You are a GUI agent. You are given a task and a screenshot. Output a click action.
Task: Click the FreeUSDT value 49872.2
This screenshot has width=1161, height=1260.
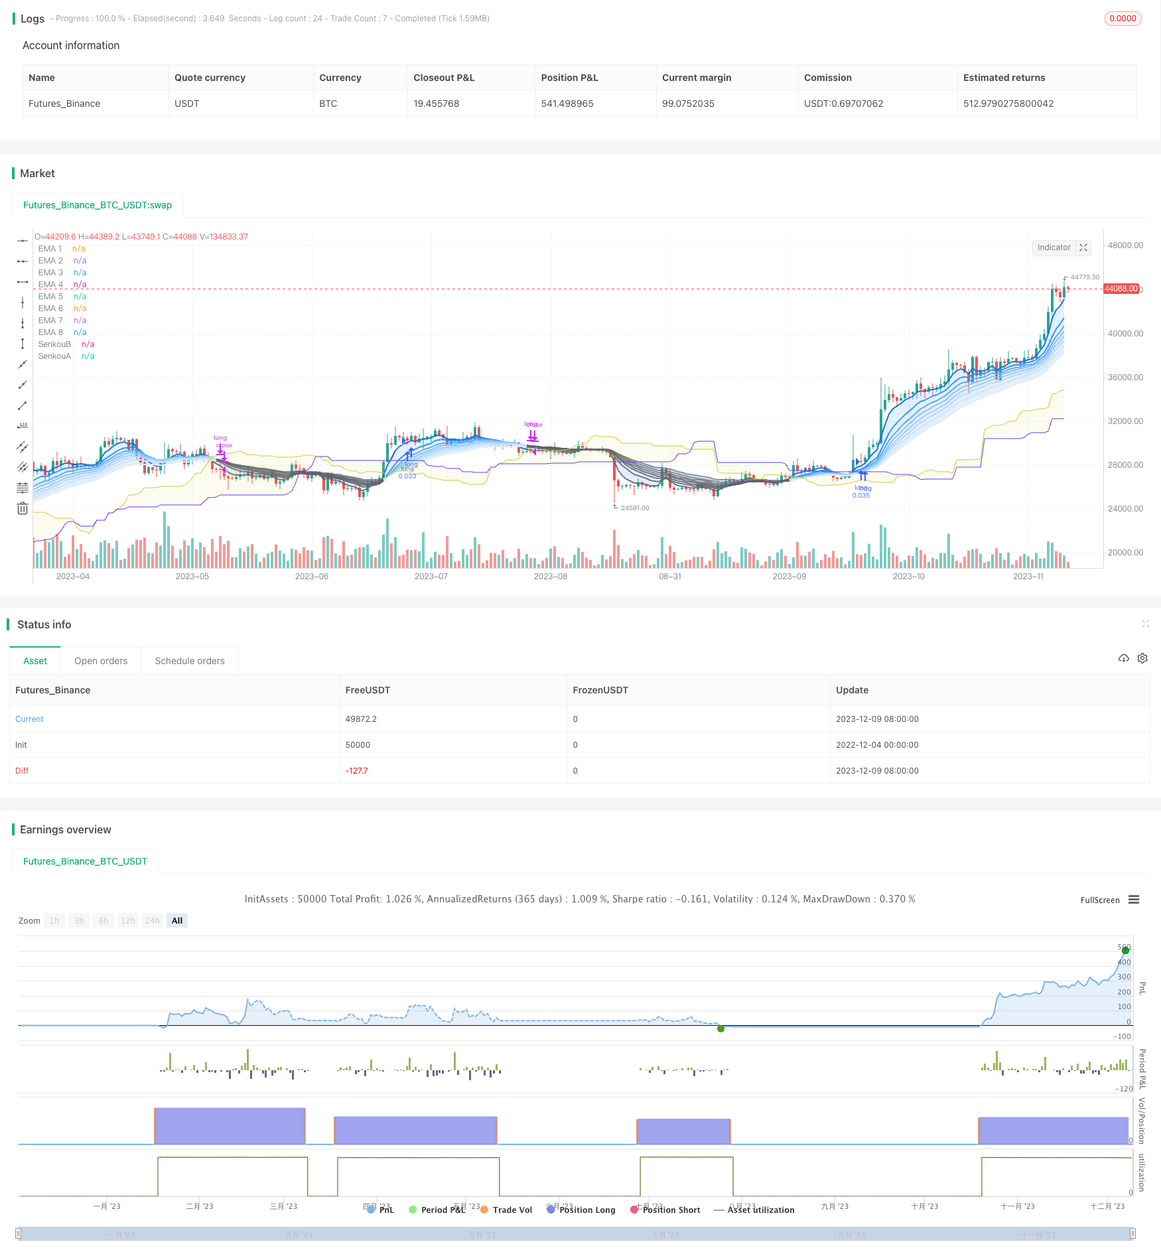(361, 719)
